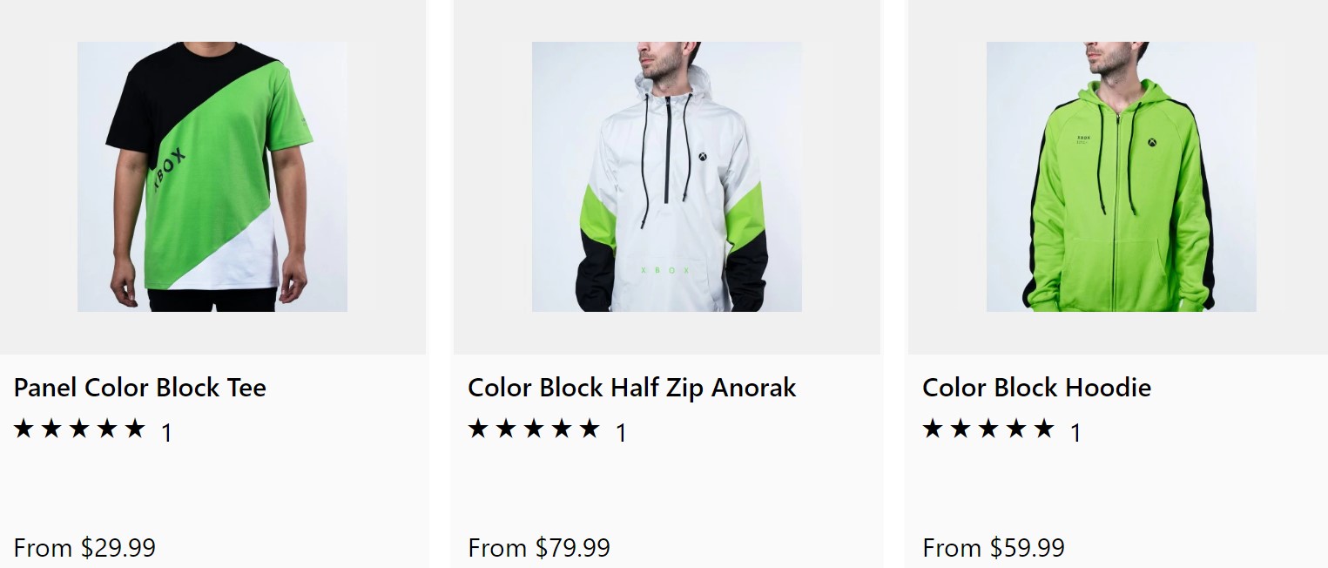View the Color Block Half Zip Anorak photo
The height and width of the screenshot is (568, 1328).
pos(667,177)
